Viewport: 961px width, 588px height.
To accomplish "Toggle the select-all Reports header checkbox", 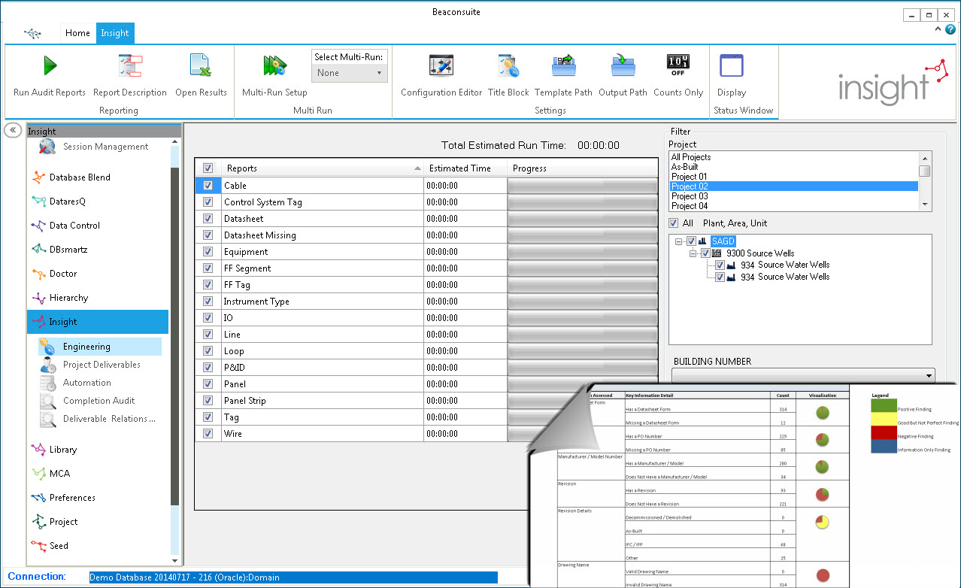I will (x=208, y=168).
